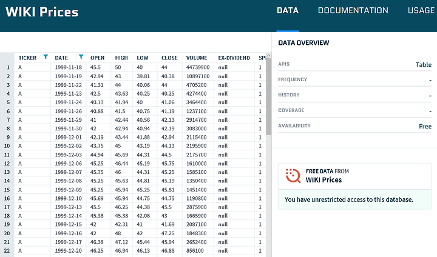437x257 pixels.
Task: Click the close value 44.5
Action: coord(166,155)
